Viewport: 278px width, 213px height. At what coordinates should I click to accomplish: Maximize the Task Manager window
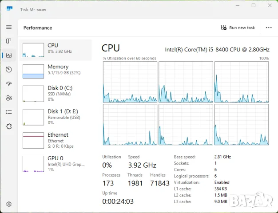tap(254, 5)
